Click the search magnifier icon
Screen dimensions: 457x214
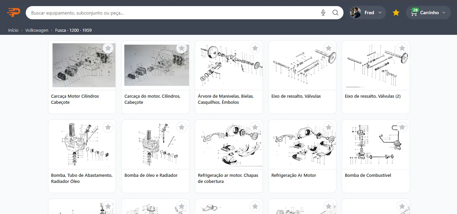pyautogui.click(x=335, y=13)
